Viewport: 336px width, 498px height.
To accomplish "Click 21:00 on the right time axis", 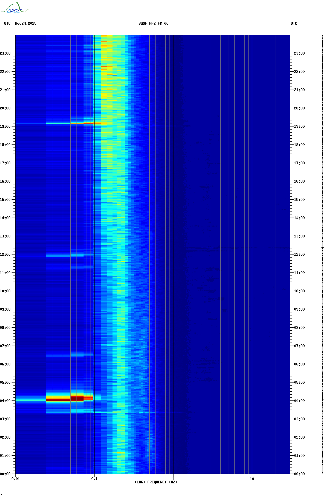I will pyautogui.click(x=299, y=90).
